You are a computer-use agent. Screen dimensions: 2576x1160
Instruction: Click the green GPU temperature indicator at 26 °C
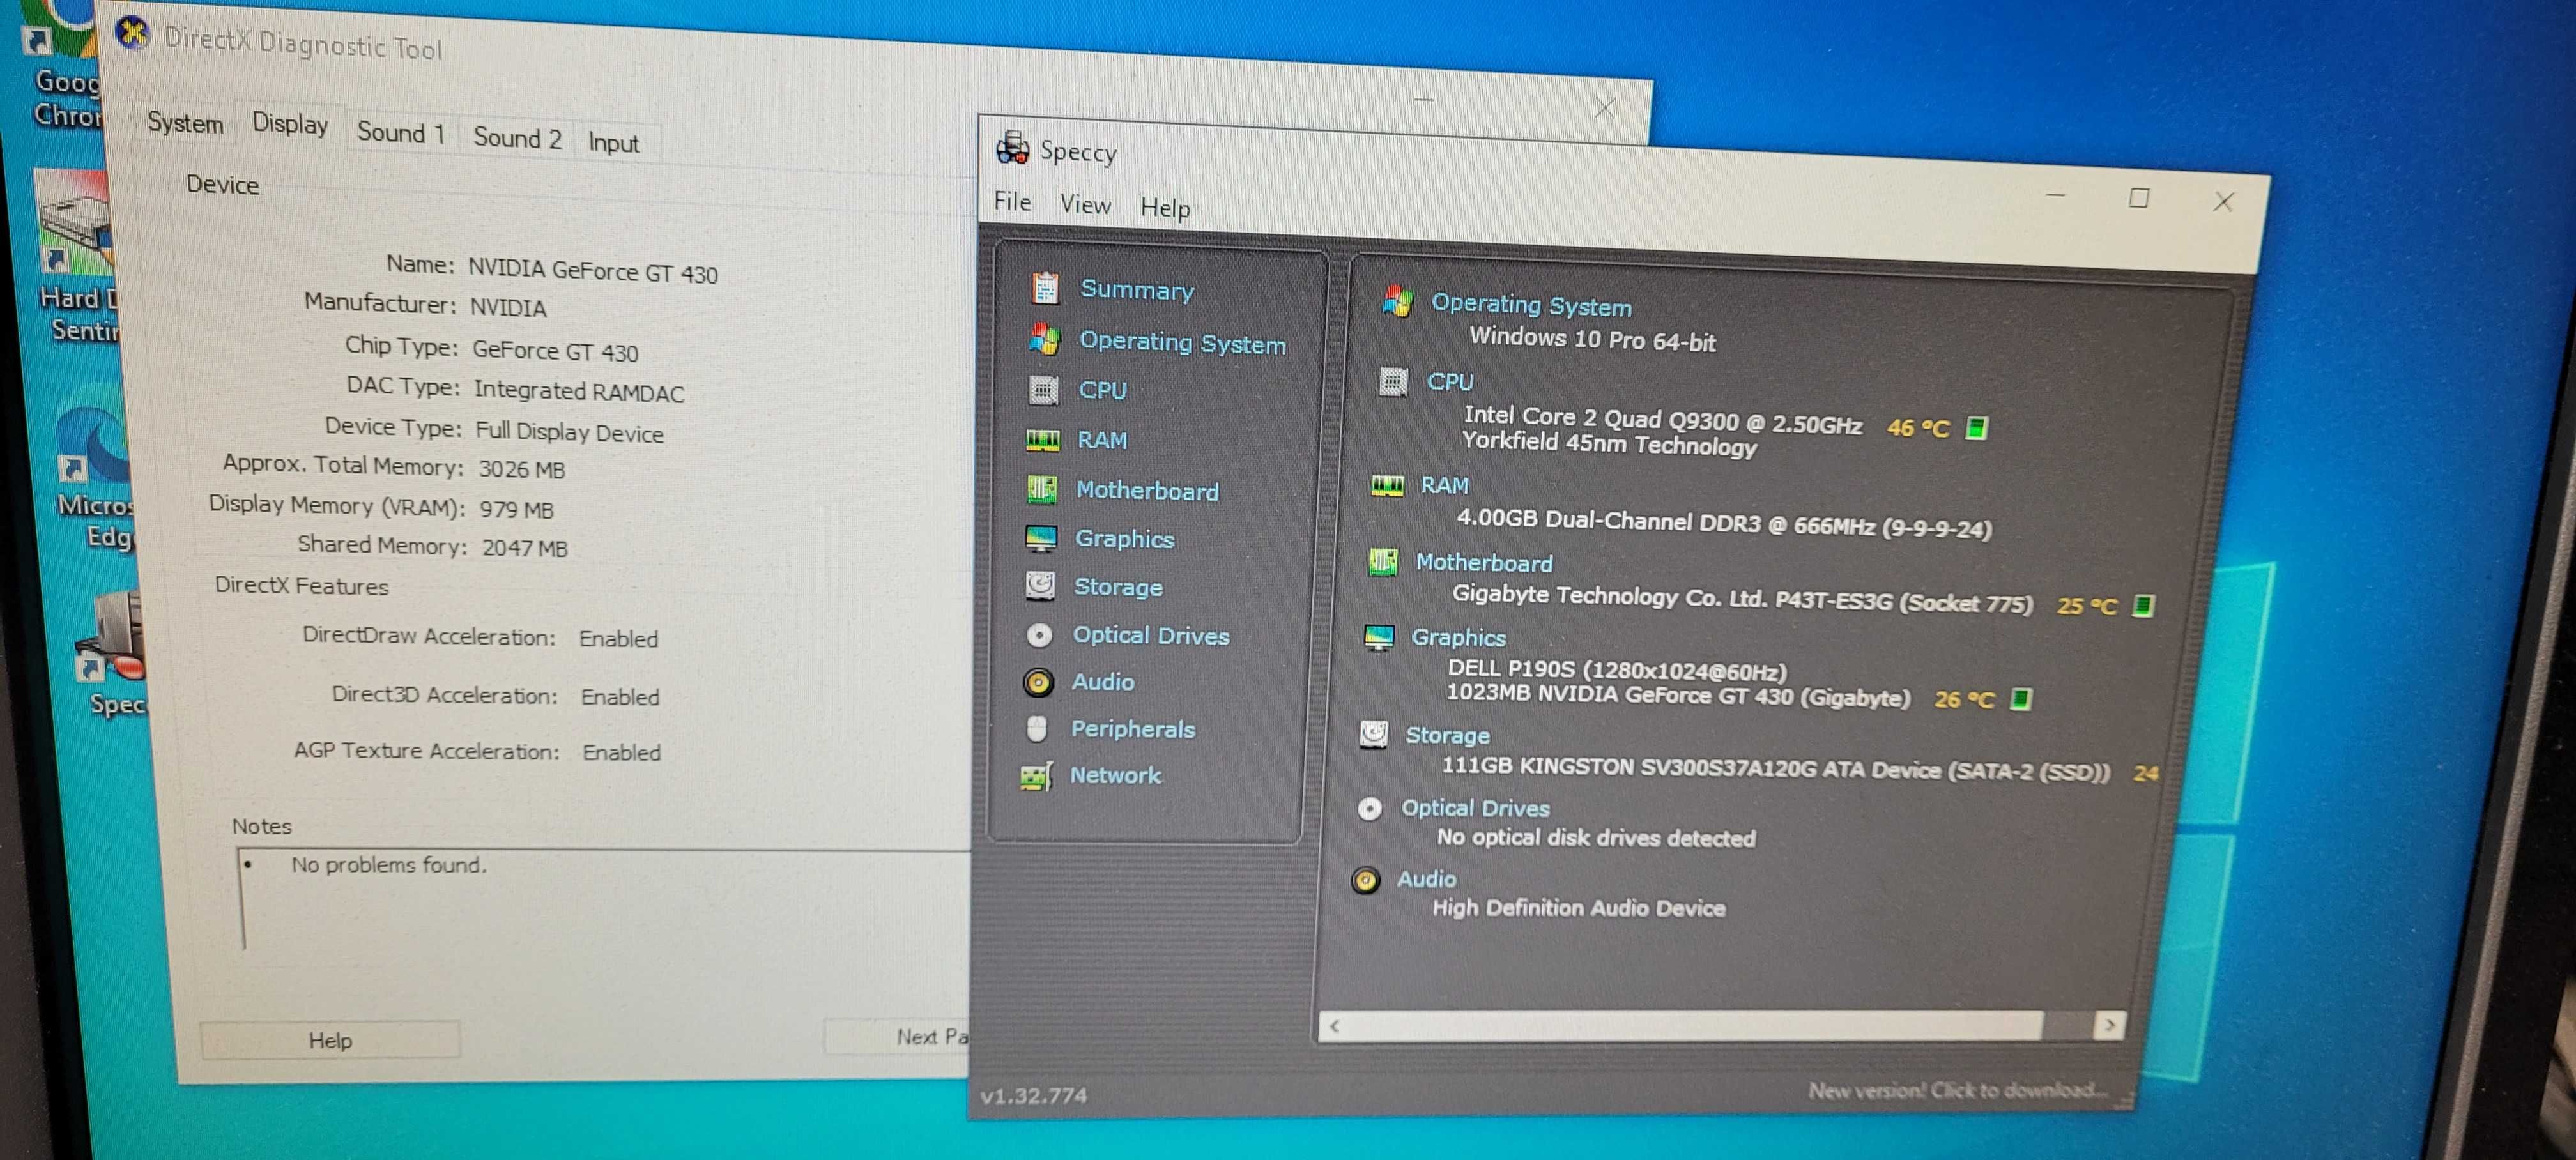pos(2020,698)
